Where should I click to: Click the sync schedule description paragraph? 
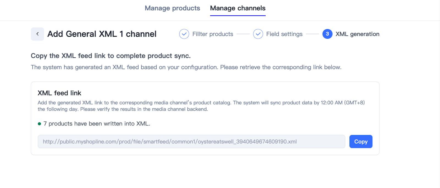[x=201, y=106]
